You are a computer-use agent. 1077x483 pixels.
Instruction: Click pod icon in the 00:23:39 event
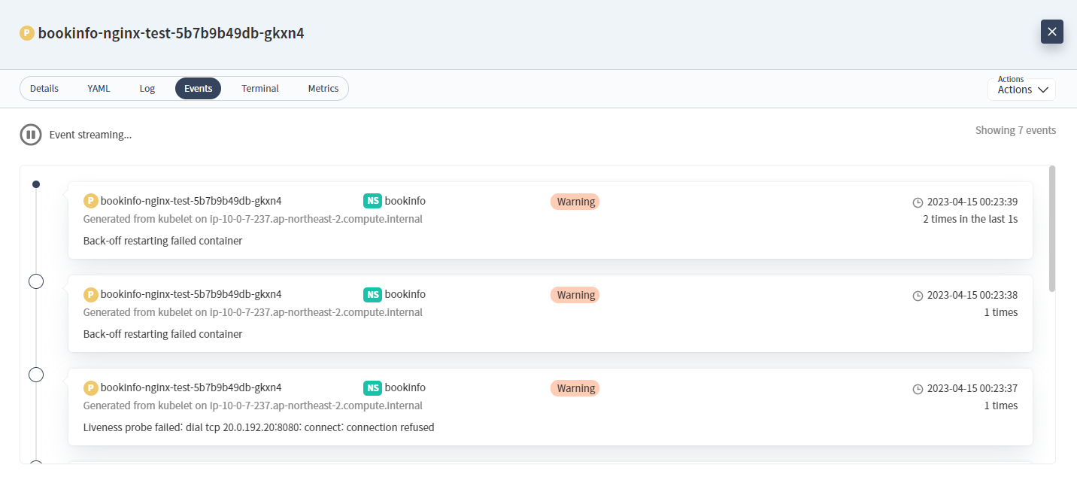90,201
